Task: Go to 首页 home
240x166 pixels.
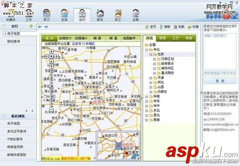Action: (x=151, y=27)
